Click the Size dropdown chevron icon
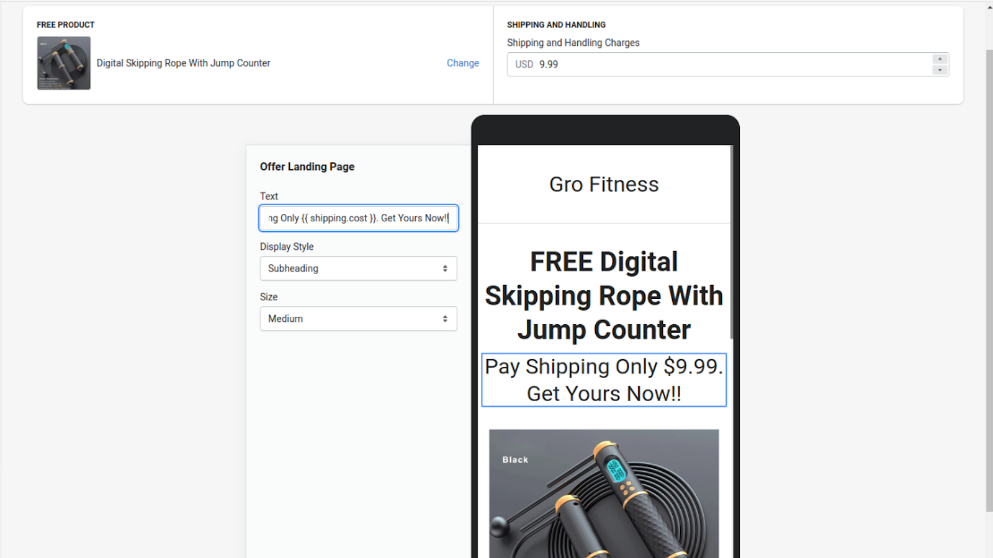Viewport: 993px width, 558px height. pos(445,318)
